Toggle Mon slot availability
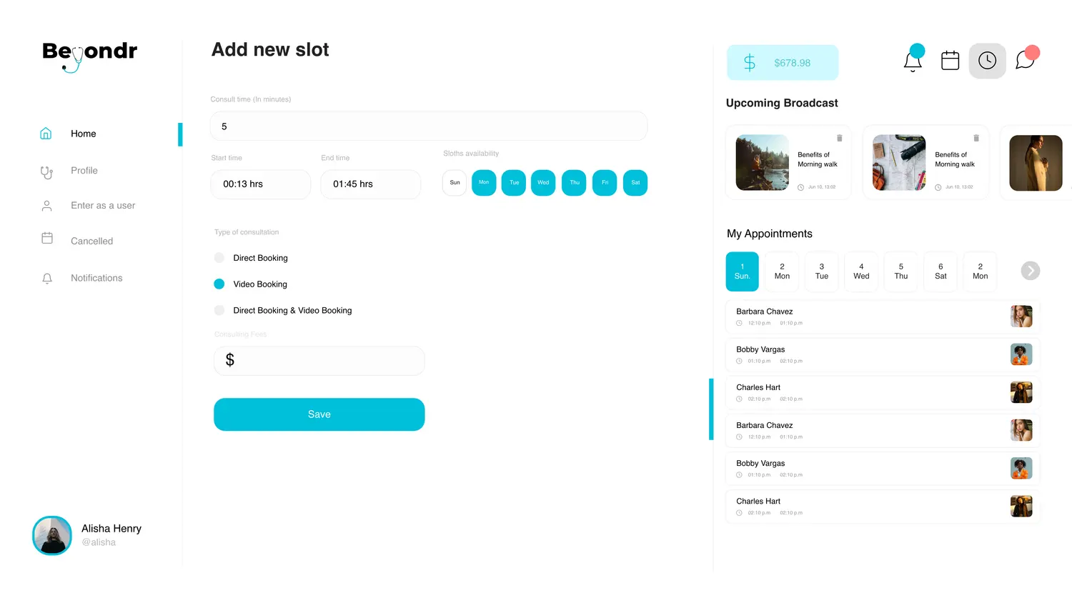This screenshot has width=1072, height=603. [x=484, y=183]
